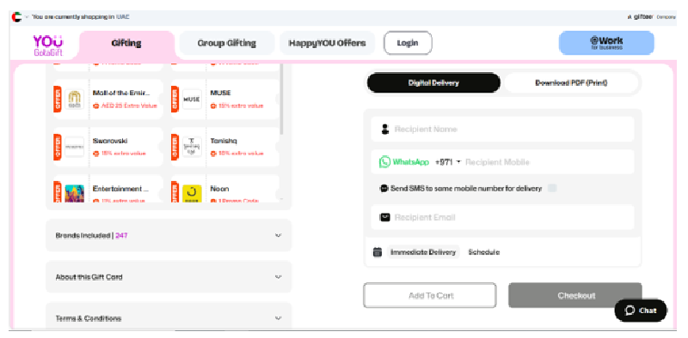The height and width of the screenshot is (338, 688).
Task: Click the Mall of the Emir... brand name
Action: (121, 93)
